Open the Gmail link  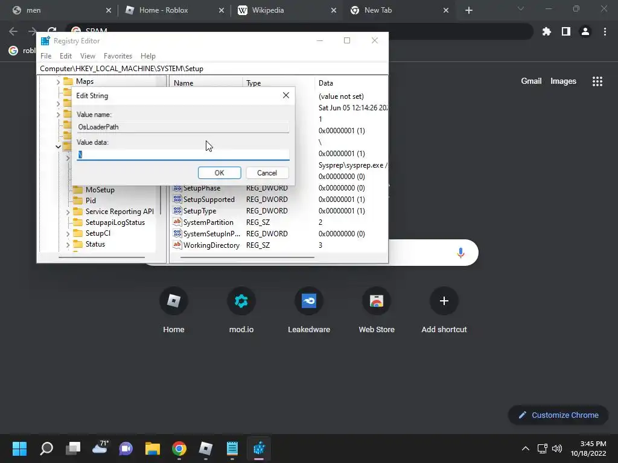pos(531,81)
